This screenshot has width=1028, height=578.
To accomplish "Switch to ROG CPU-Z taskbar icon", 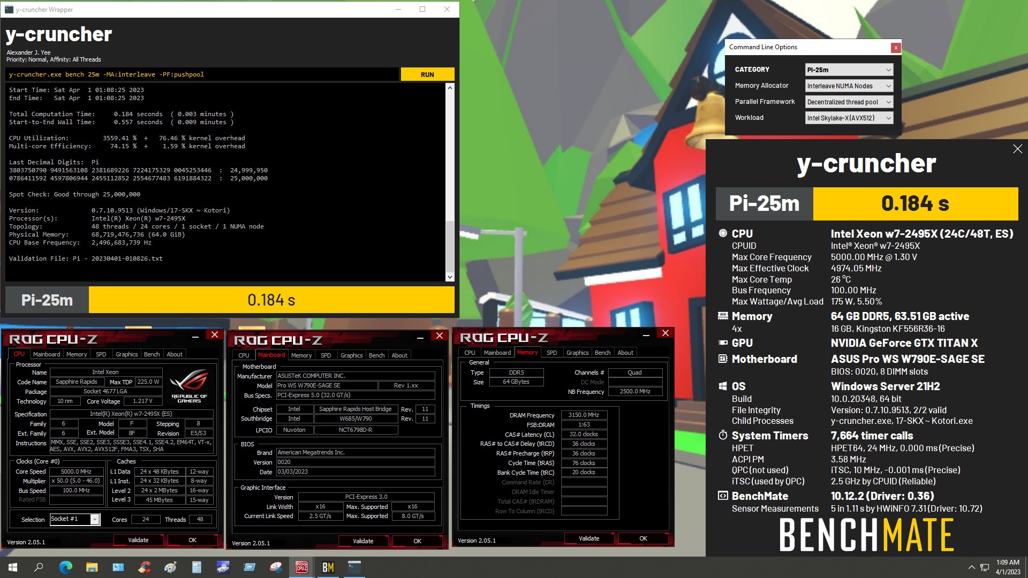I will coord(302,567).
